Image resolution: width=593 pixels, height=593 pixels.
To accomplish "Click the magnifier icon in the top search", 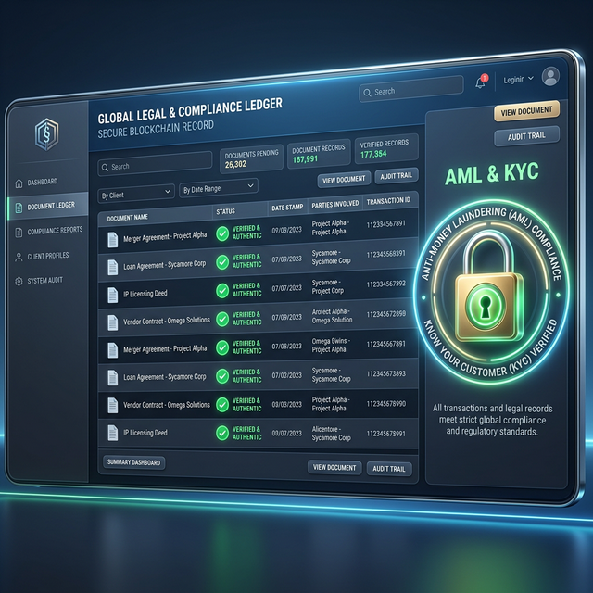I will 367,93.
